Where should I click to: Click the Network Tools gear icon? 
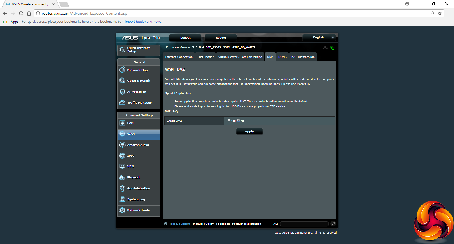pyautogui.click(x=122, y=210)
